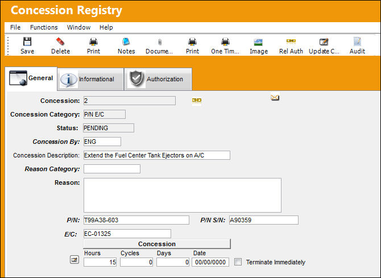The image size is (381, 278).
Task: Click the P/N S/N field A90359
Action: point(264,220)
